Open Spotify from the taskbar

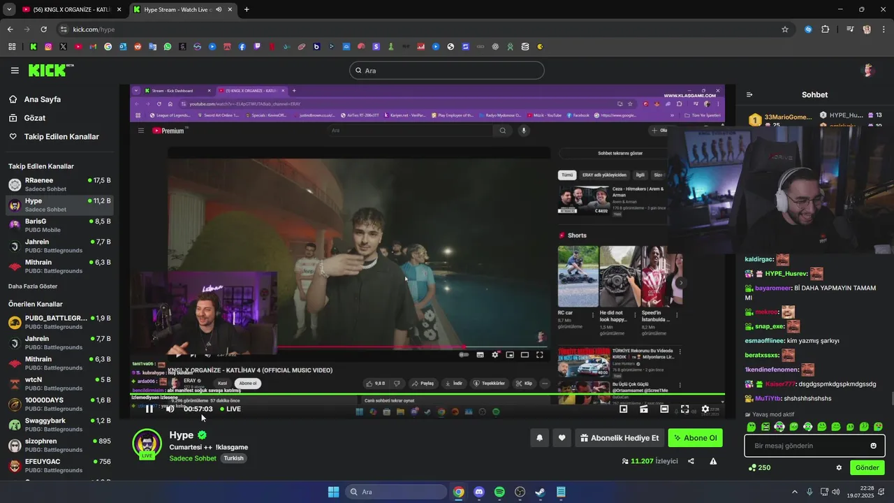pos(499,492)
